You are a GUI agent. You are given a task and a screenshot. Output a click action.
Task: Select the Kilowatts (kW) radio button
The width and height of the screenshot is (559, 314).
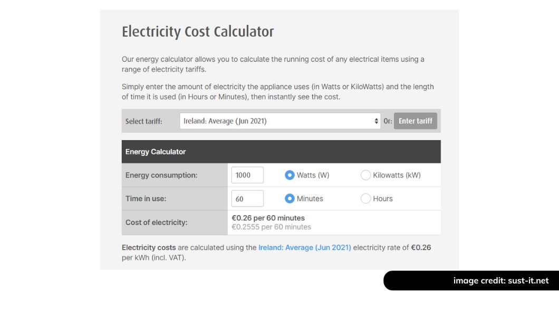(365, 175)
